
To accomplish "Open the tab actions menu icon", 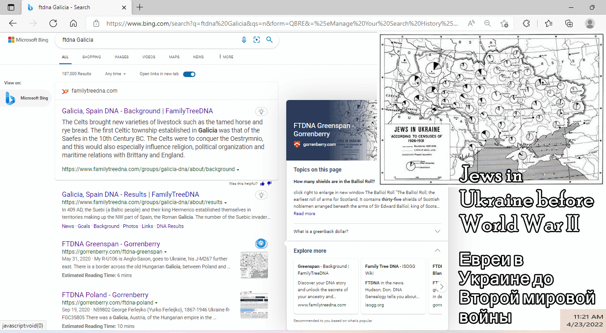I will pyautogui.click(x=11, y=7).
